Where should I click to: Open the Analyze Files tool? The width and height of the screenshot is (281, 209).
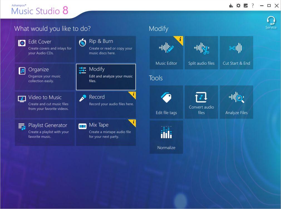coord(236,102)
